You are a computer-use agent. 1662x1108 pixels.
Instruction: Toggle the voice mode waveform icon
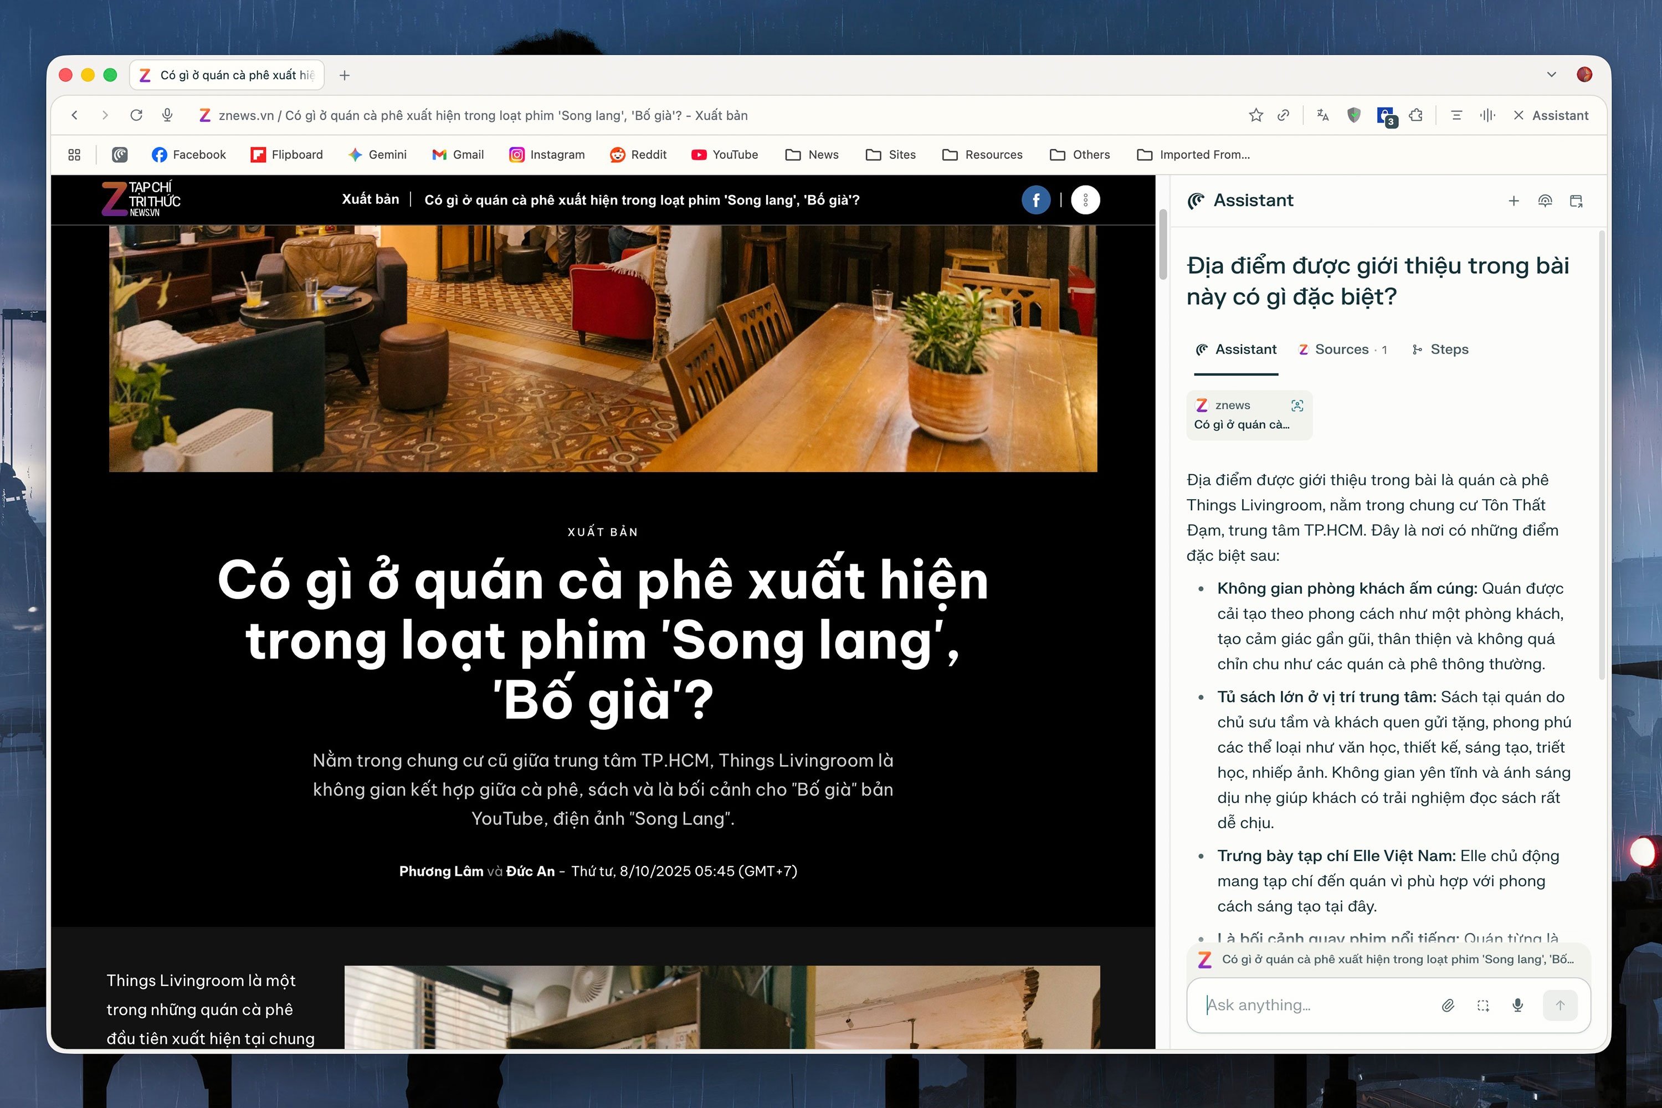coord(1487,115)
